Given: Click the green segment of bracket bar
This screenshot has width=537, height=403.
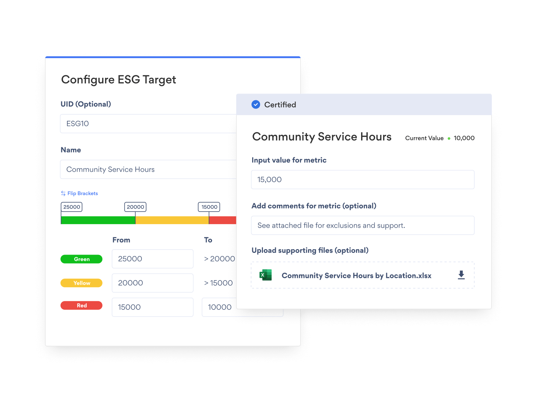Looking at the screenshot, I should (x=98, y=220).
